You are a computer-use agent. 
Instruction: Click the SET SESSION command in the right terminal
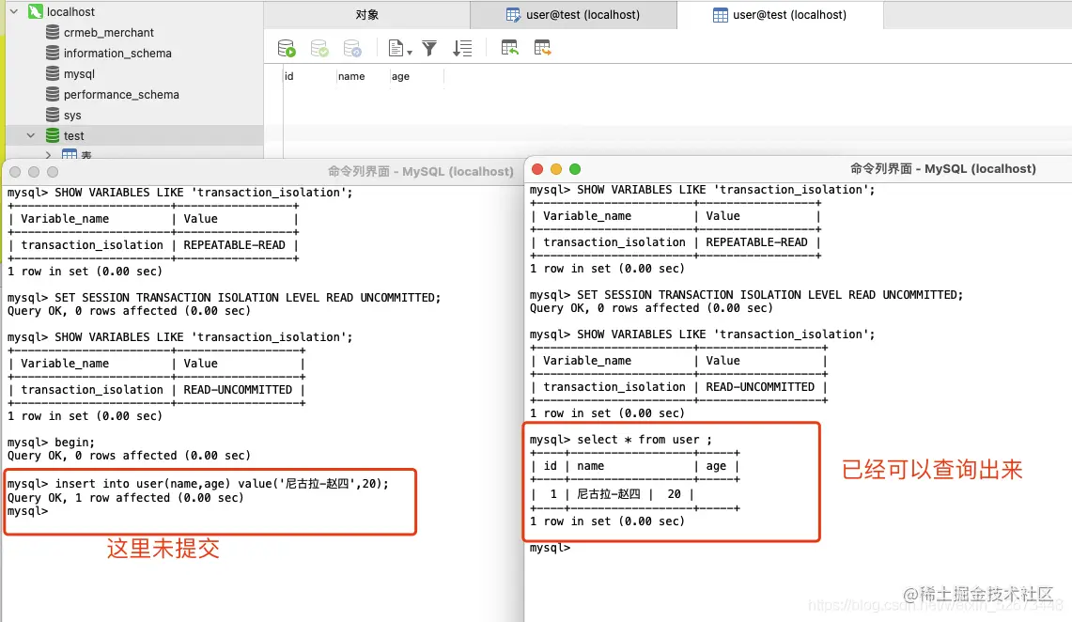pyautogui.click(x=769, y=295)
